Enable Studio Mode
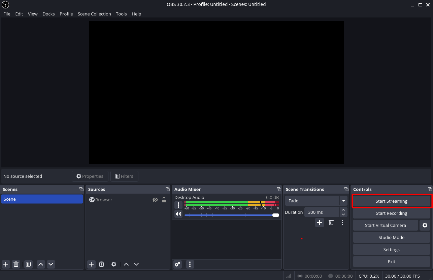 [391, 237]
